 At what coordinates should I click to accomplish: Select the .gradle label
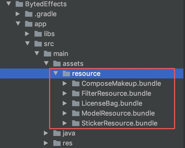click(45, 14)
